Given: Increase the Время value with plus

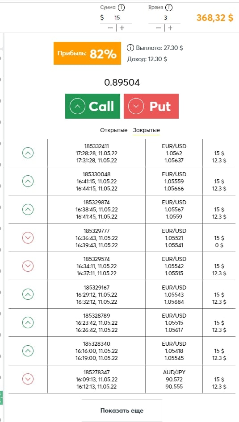Looking at the screenshot, I should (170, 28).
